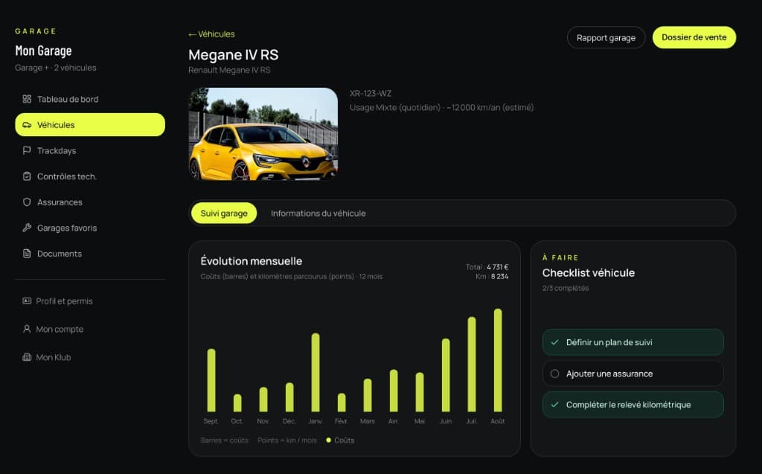Click the Mon Klub building icon

click(27, 357)
